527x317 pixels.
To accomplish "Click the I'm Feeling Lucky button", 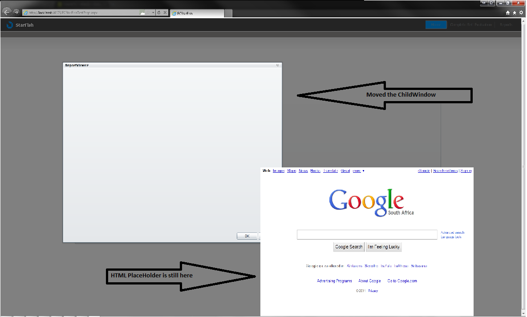I will (x=384, y=247).
